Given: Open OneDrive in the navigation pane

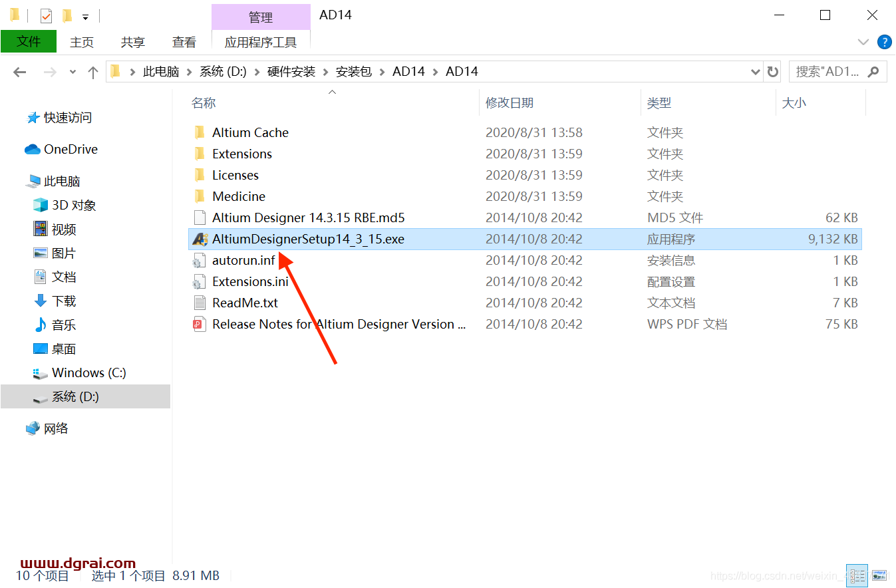Looking at the screenshot, I should pos(61,149).
